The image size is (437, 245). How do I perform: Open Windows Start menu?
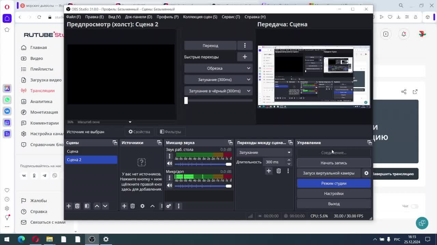point(7,239)
